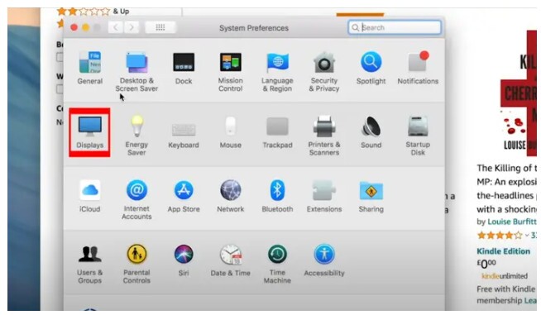Open Notifications preferences
The image size is (541, 315).
418,68
